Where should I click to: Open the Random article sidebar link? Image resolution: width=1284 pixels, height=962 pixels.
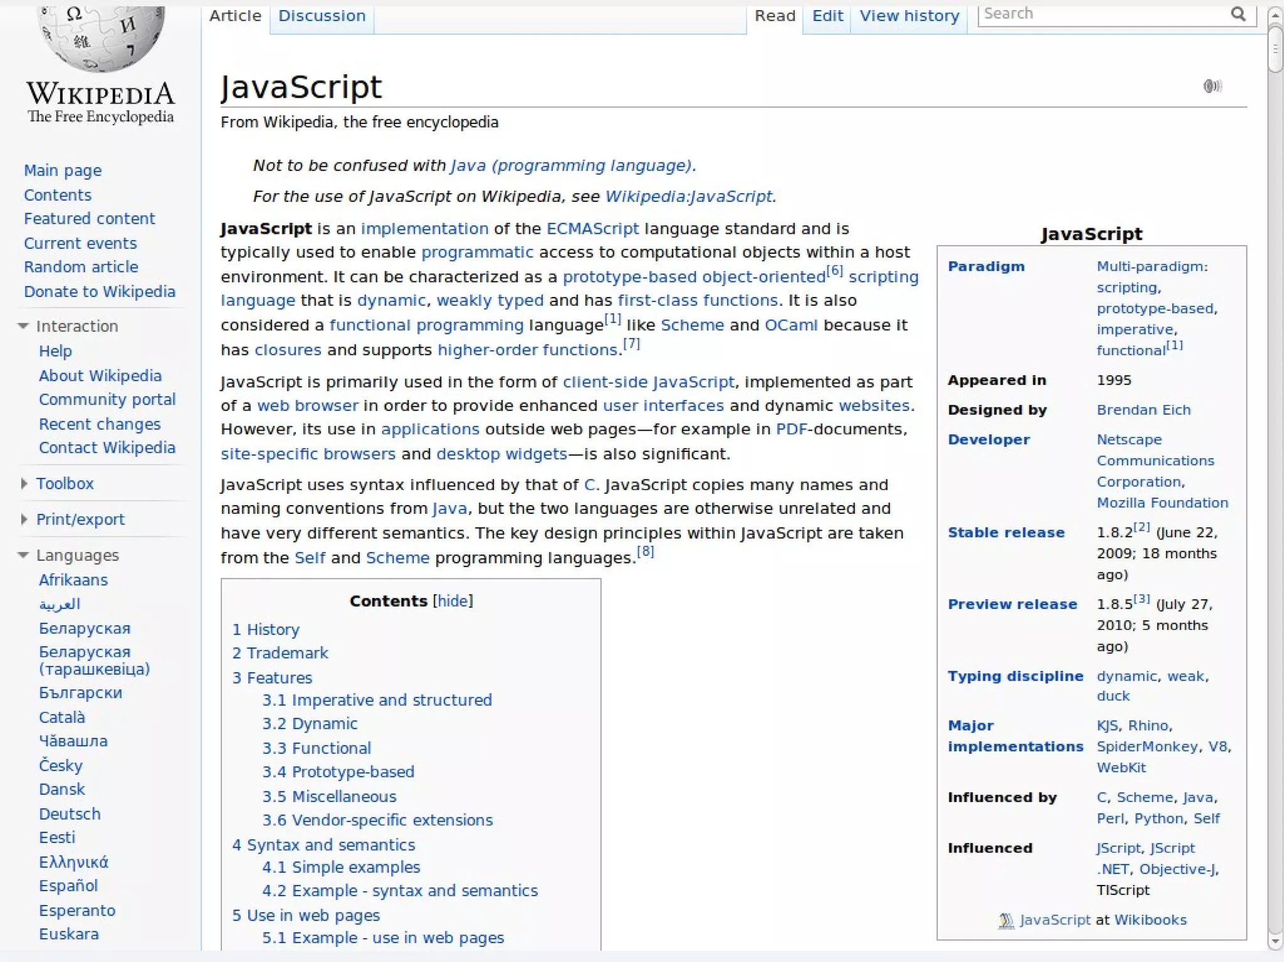coord(81,267)
